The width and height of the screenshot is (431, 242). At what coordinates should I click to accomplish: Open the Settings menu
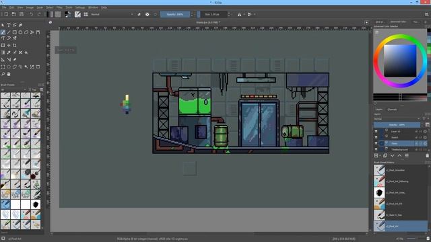(x=80, y=7)
